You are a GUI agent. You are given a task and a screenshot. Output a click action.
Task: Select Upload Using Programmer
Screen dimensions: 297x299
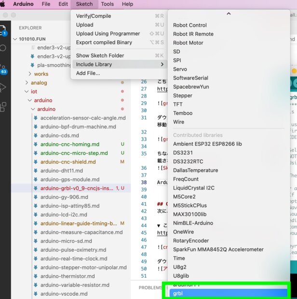click(119, 34)
